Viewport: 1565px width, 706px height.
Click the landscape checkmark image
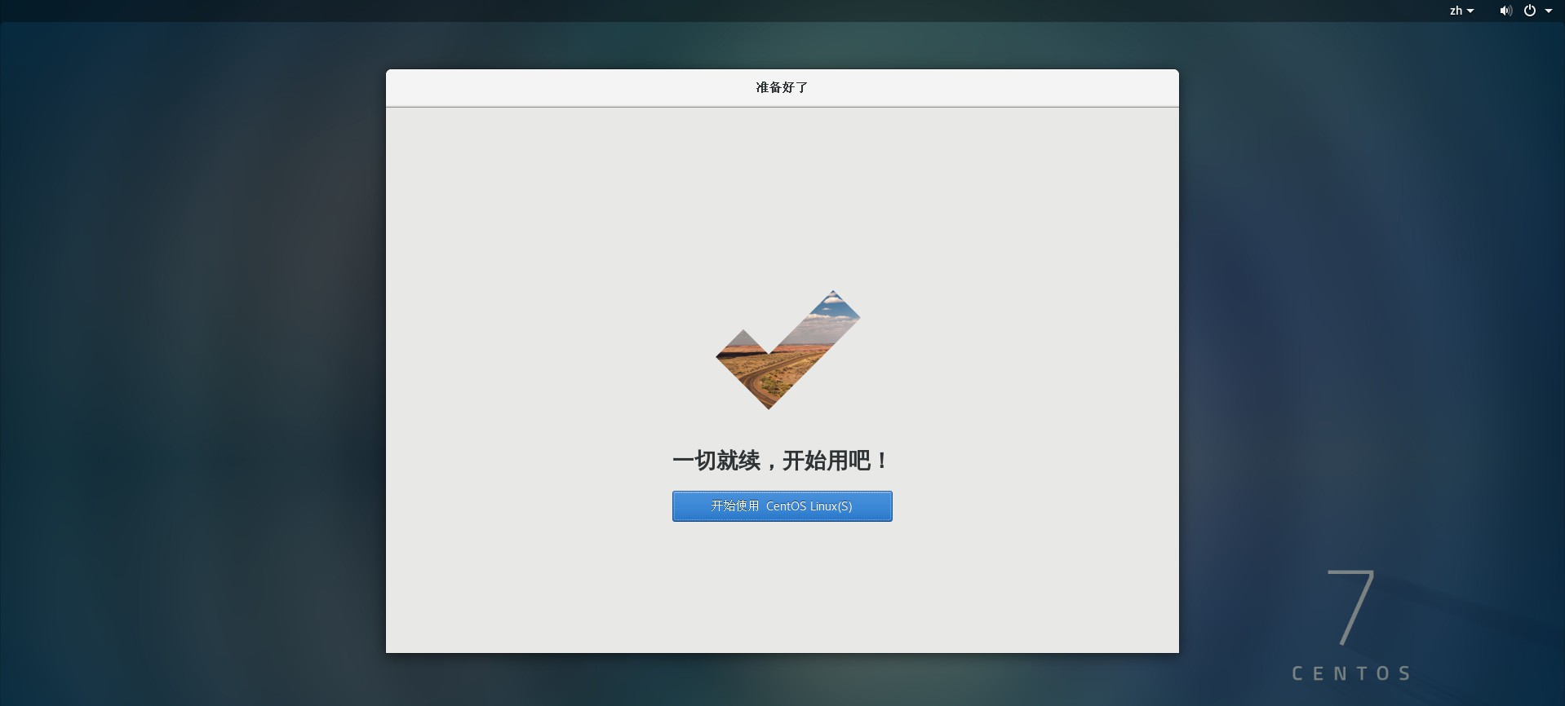(x=787, y=350)
